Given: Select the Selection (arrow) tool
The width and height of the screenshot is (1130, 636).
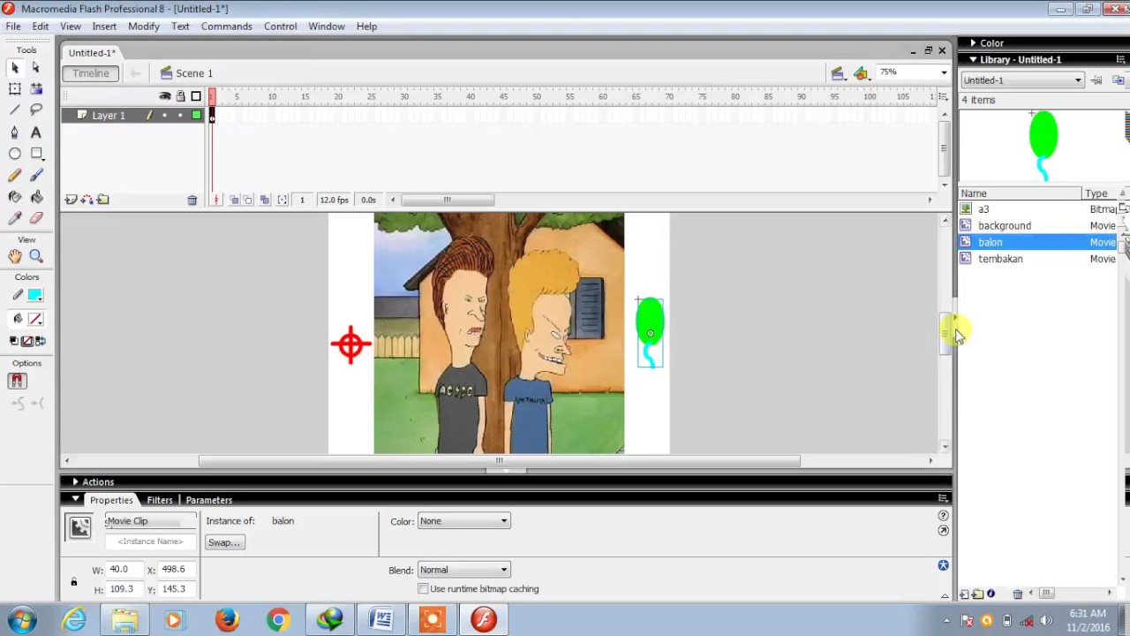Looking at the screenshot, I should coord(15,68).
